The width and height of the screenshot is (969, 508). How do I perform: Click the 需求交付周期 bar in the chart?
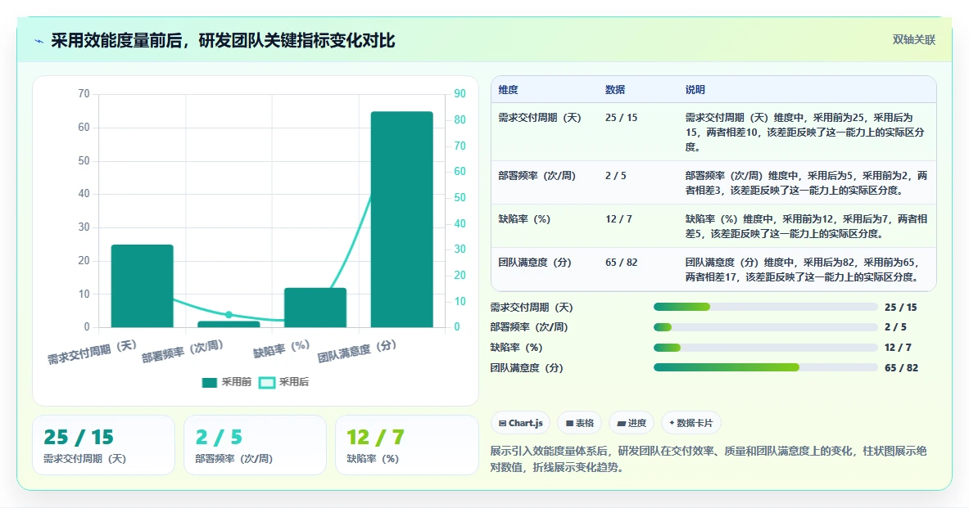click(143, 285)
